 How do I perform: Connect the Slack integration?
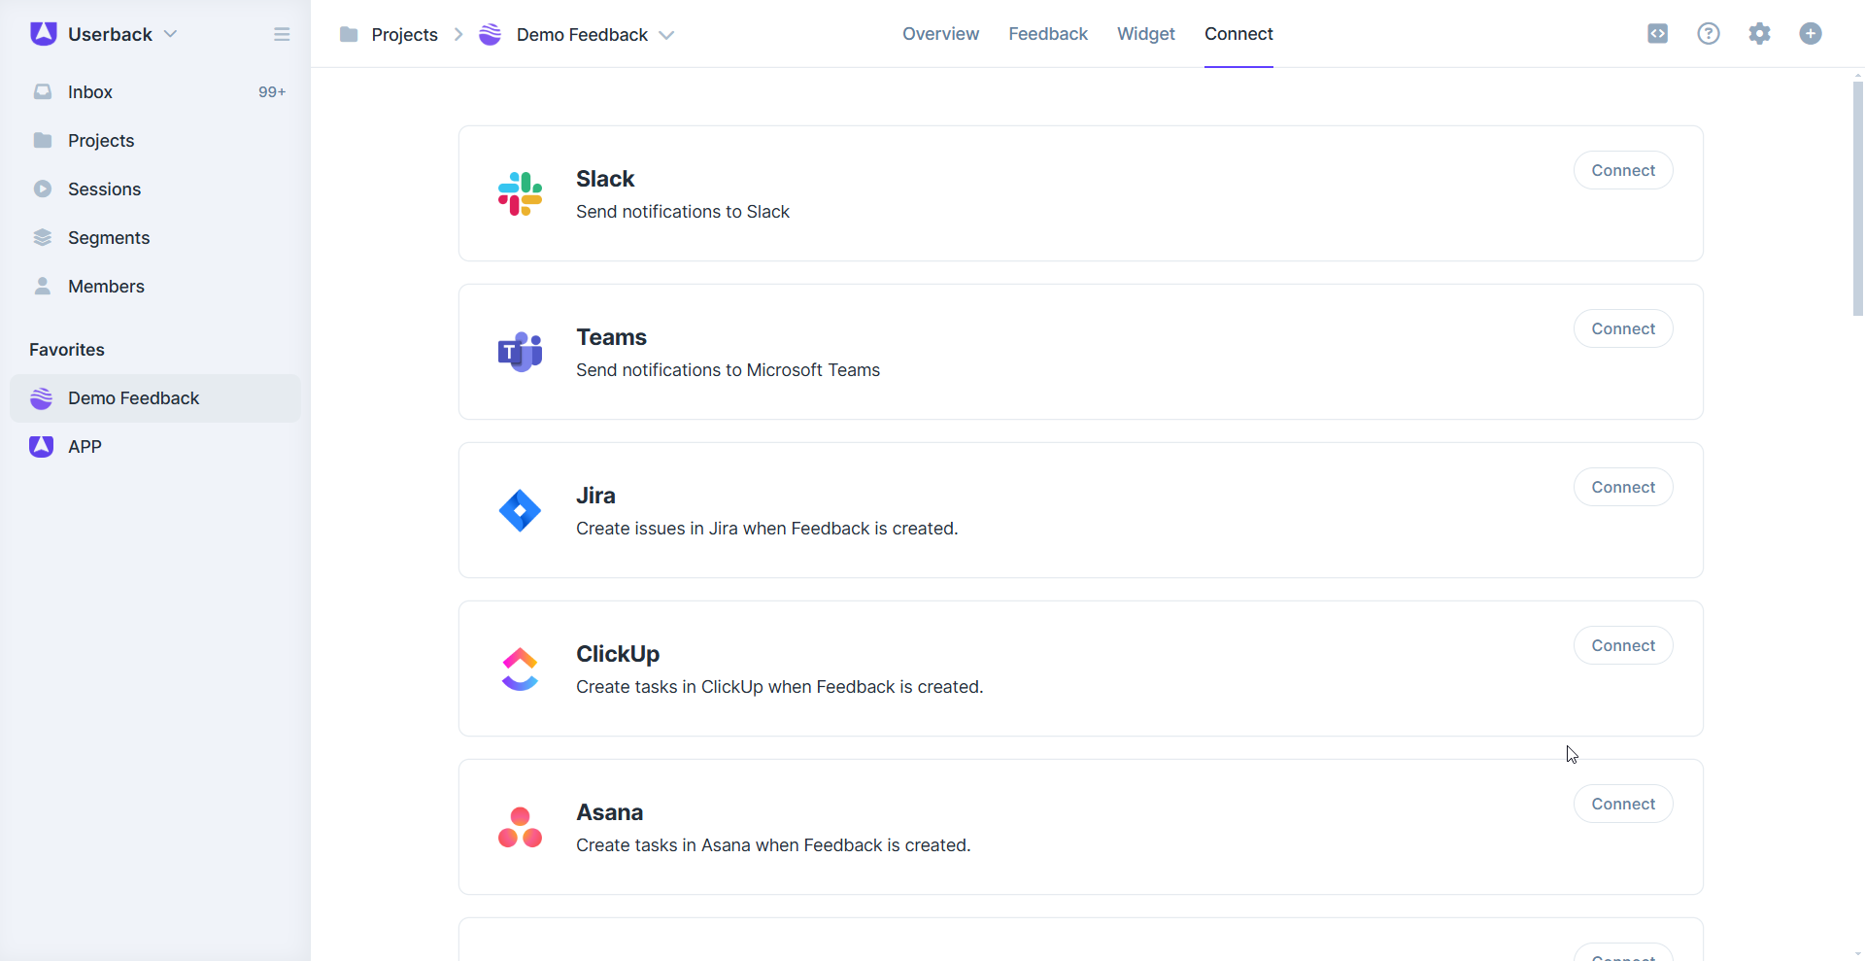[x=1622, y=170]
